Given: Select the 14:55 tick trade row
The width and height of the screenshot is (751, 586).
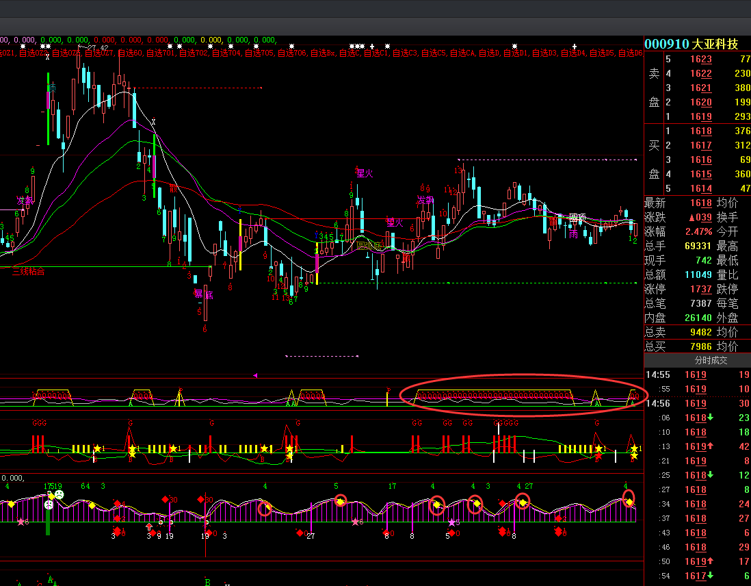Looking at the screenshot, I should (698, 374).
